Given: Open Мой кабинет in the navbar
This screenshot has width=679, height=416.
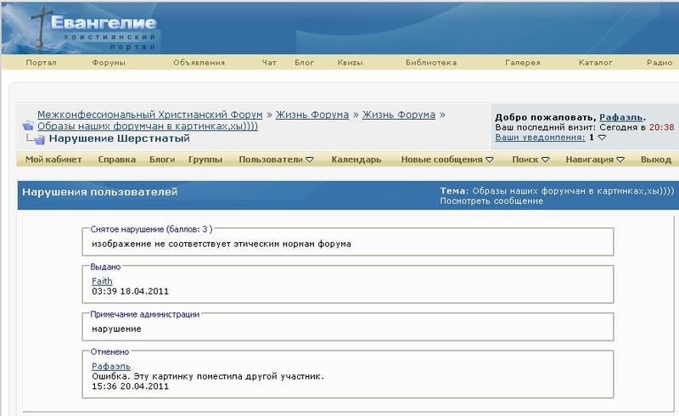Looking at the screenshot, I should [x=53, y=160].
